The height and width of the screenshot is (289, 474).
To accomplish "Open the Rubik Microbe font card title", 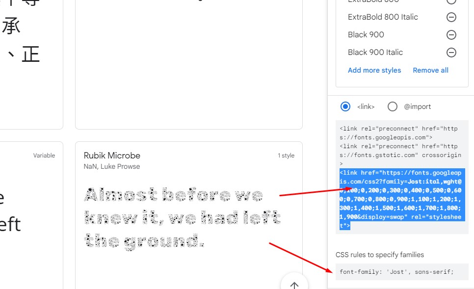I will 112,156.
